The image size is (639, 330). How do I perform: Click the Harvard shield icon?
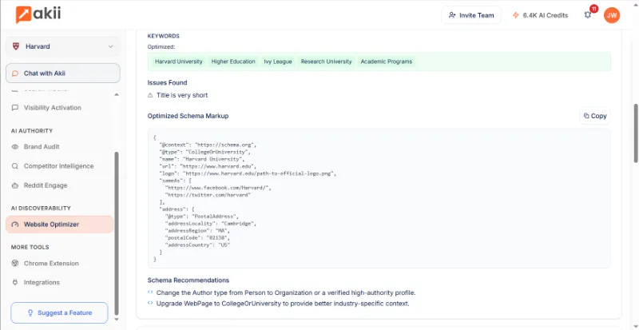click(16, 46)
